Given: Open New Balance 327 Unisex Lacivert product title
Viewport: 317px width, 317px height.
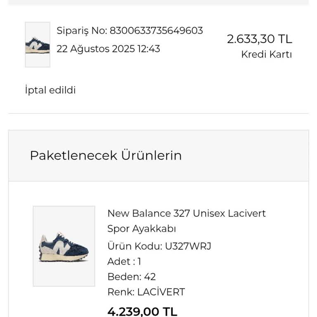Looking at the screenshot, I should 187,213.
